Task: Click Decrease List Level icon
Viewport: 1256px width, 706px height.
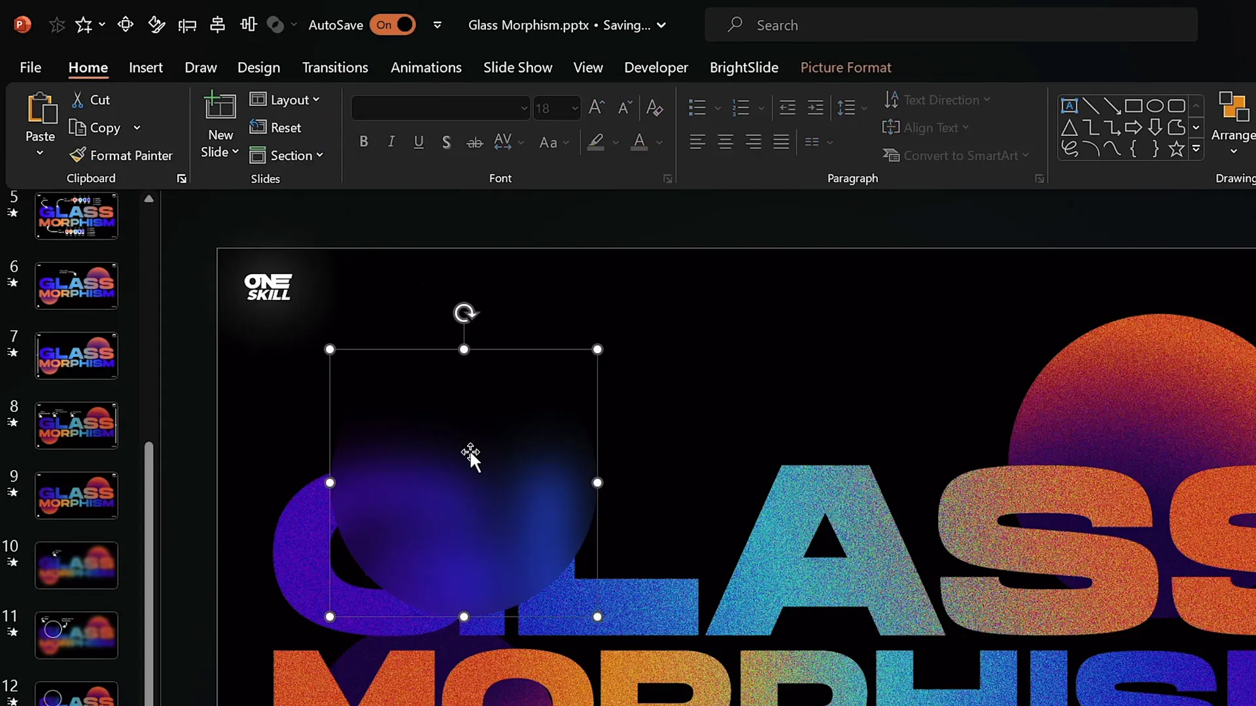Action: (x=788, y=107)
